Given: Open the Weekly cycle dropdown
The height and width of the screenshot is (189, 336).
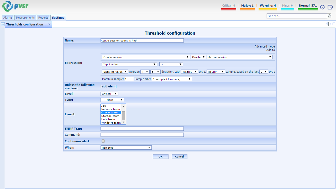Looking at the screenshot, I should pyautogui.click(x=189, y=72).
